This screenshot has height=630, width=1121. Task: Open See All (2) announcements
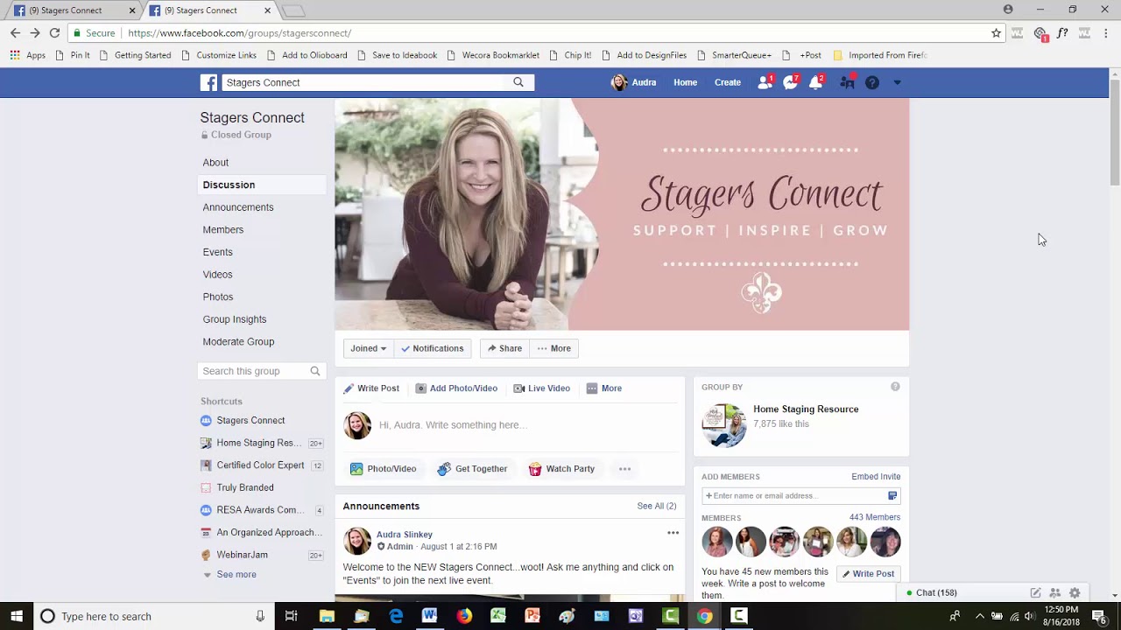(657, 507)
